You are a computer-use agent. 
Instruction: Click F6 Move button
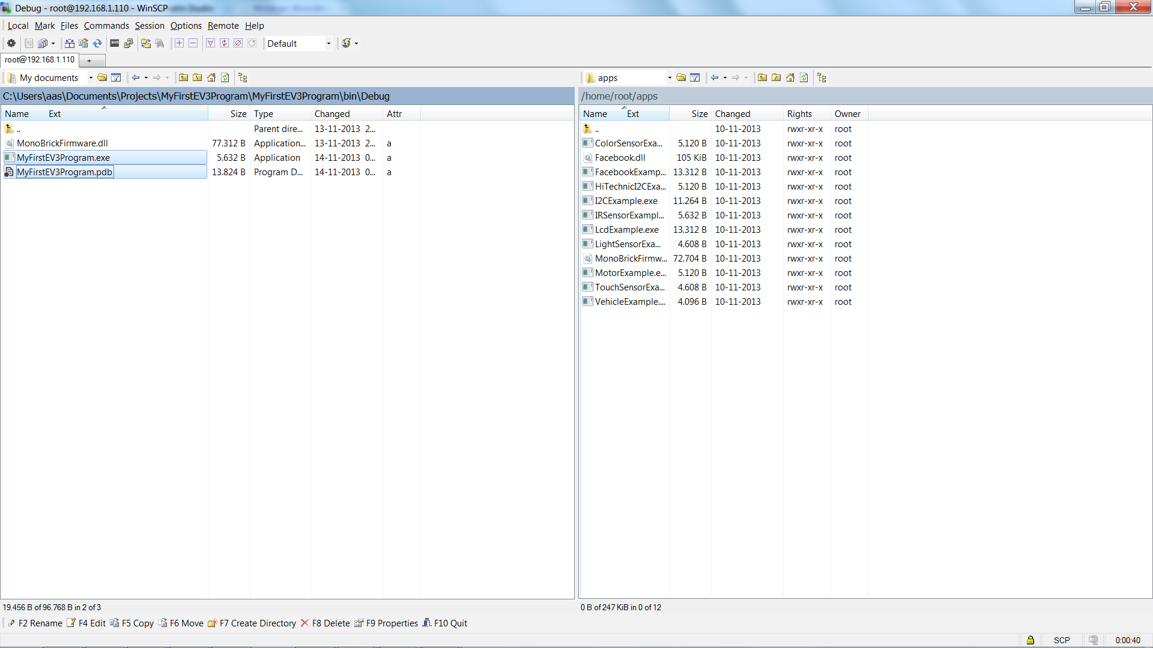[181, 623]
